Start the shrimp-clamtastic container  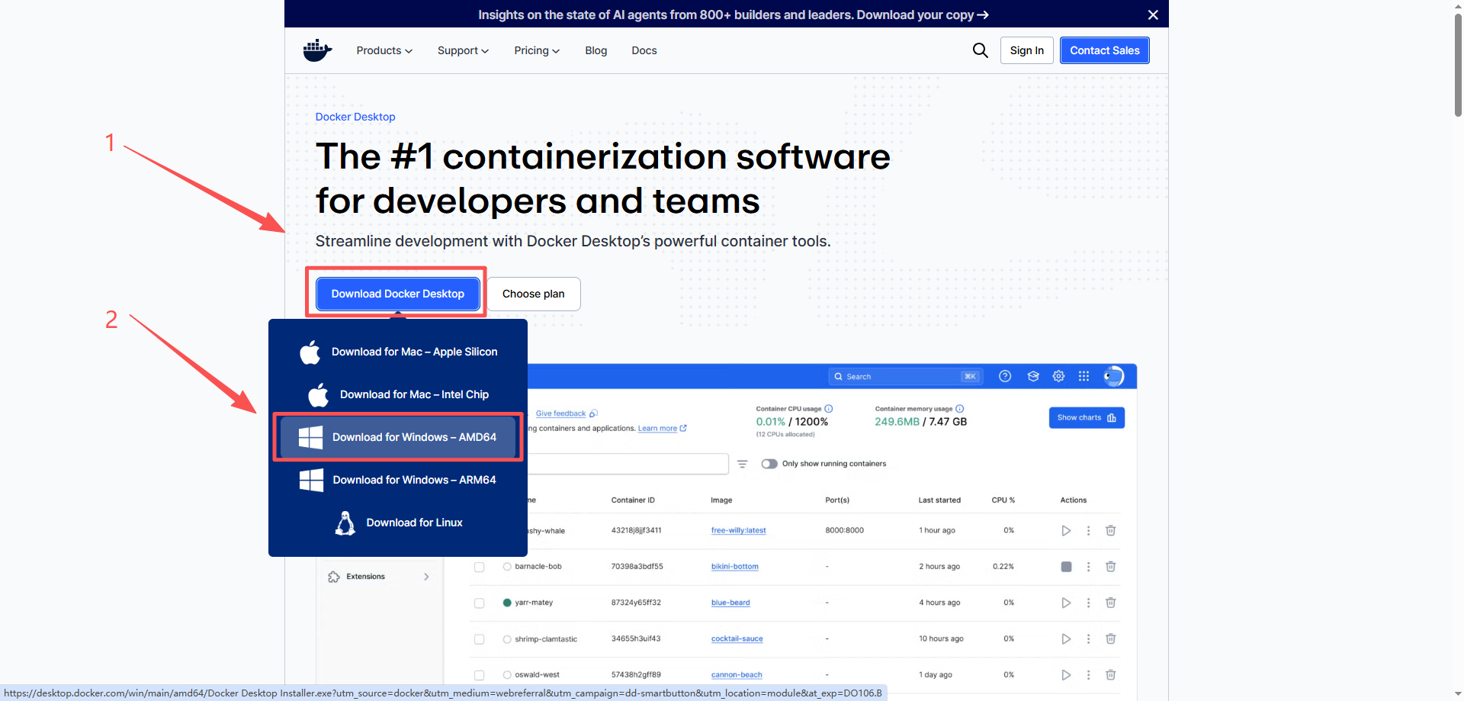pos(1066,639)
